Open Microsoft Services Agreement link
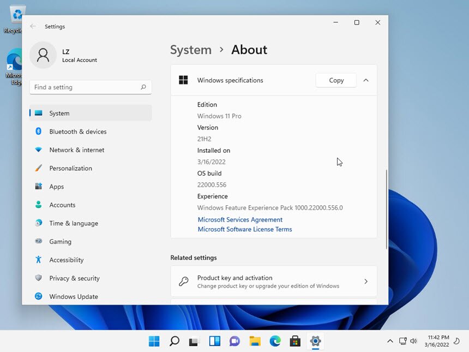469x352 pixels. (240, 220)
